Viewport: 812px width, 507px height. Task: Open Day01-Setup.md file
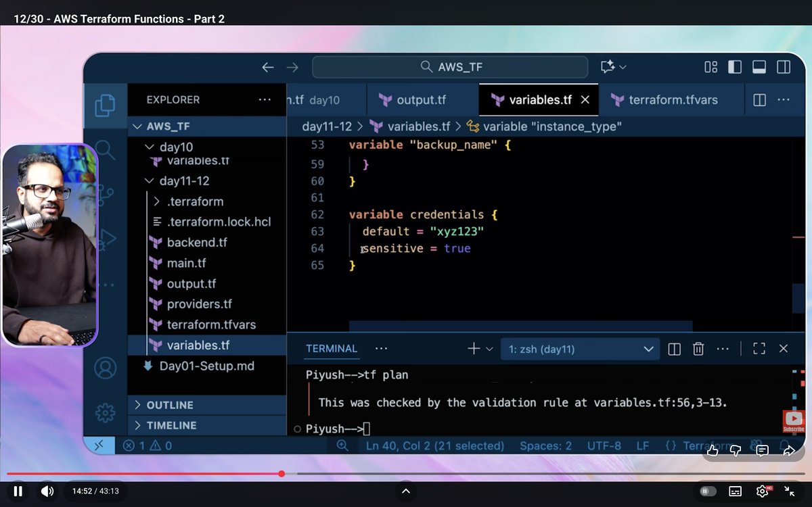click(207, 366)
